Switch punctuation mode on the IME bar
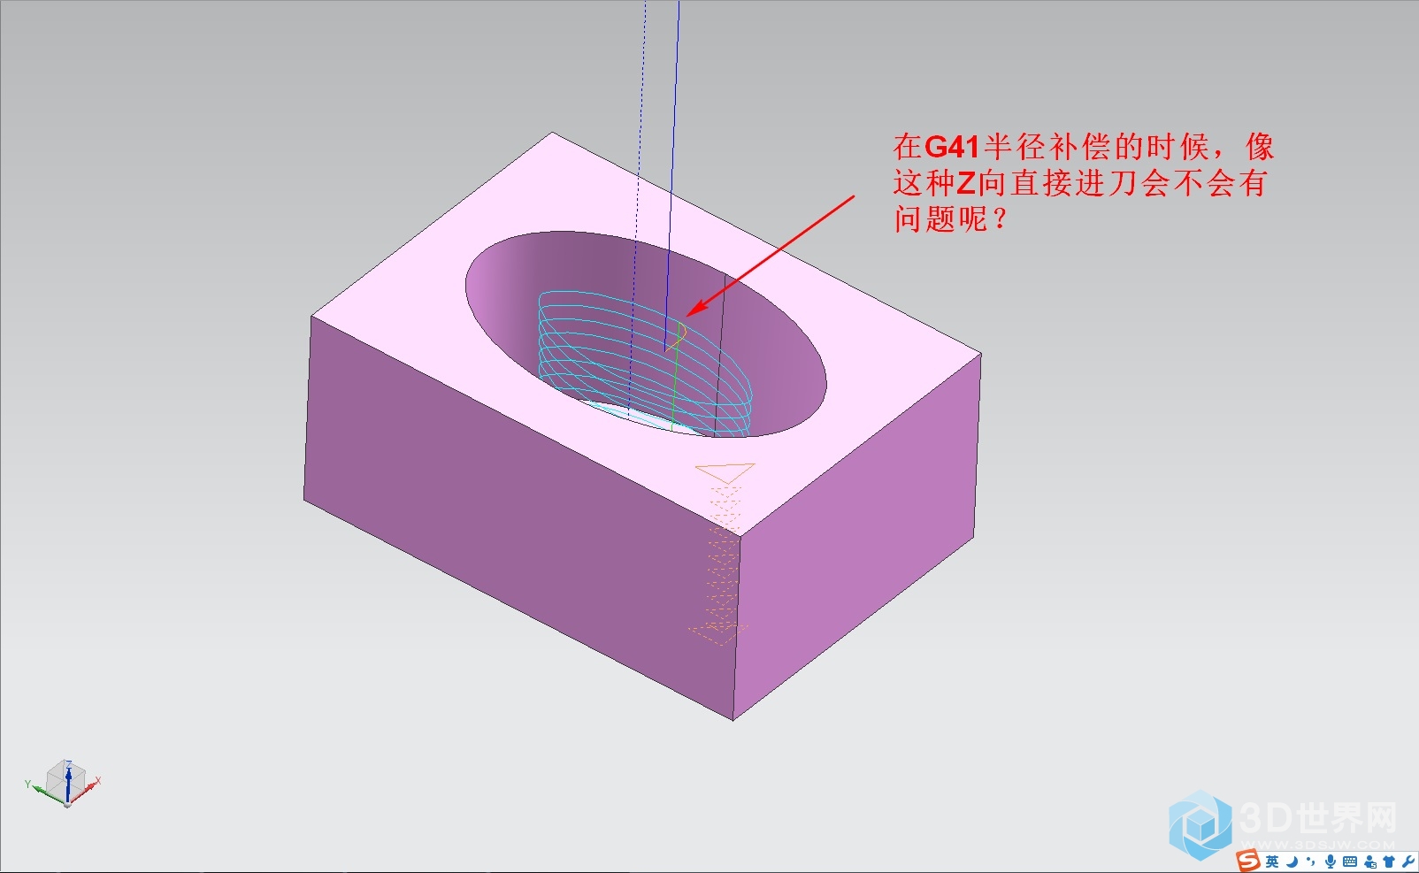1419x873 pixels. click(1310, 862)
